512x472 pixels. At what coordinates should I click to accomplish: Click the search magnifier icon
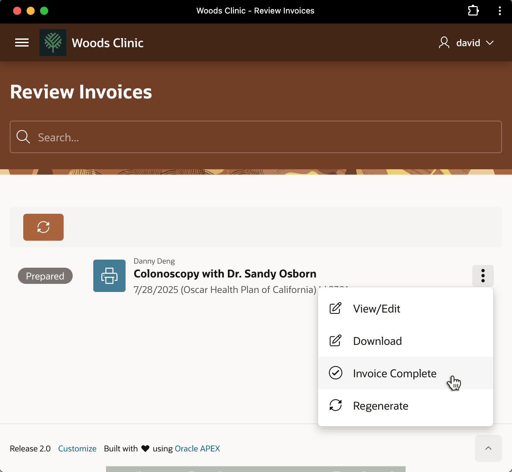coord(23,137)
